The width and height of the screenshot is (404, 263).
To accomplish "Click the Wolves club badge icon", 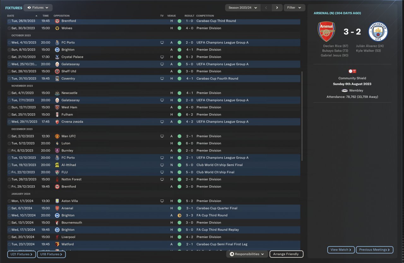I will [x=57, y=28].
